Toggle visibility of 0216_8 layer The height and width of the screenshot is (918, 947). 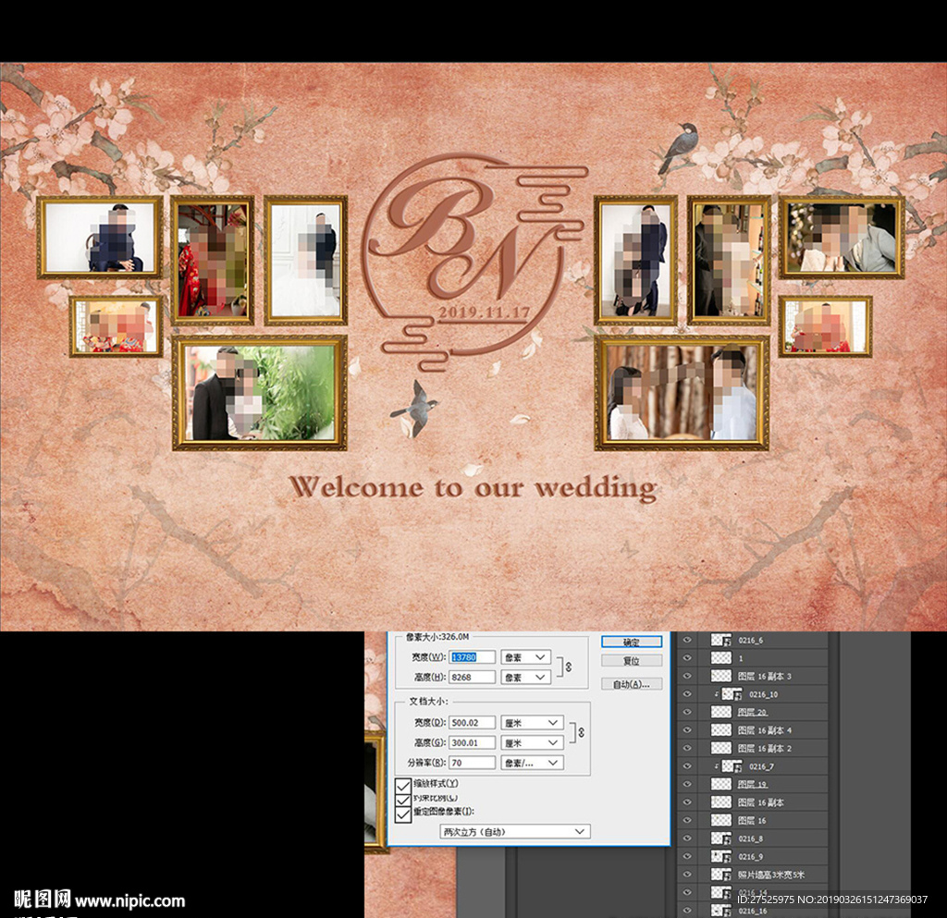[687, 838]
